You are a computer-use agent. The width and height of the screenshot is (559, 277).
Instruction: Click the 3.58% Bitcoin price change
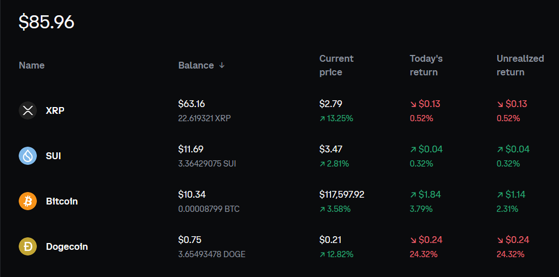pos(335,210)
